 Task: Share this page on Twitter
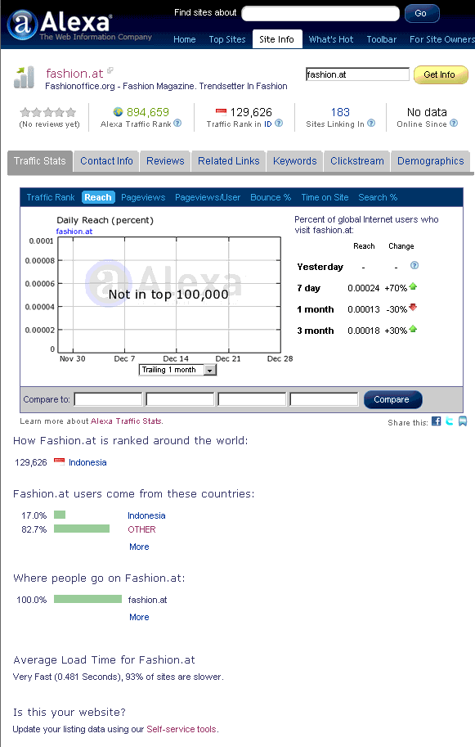[x=450, y=421]
